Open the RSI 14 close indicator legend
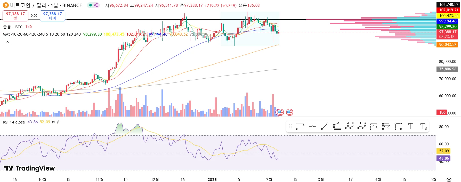The height and width of the screenshot is (182, 461). click(14, 122)
